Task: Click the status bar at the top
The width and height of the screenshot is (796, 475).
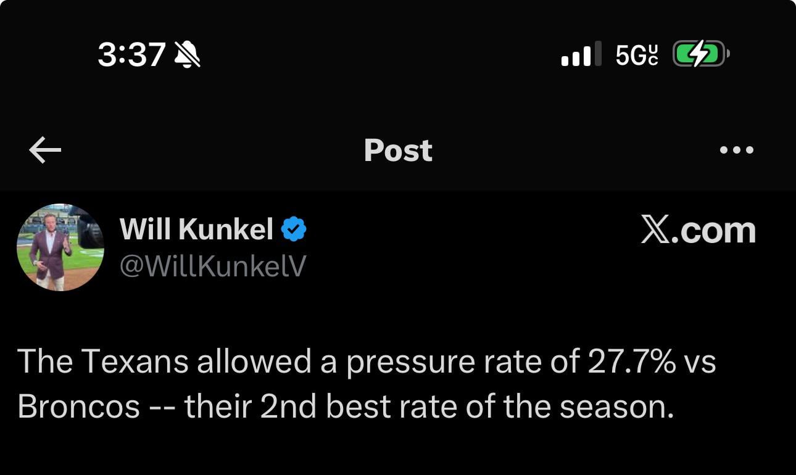Action: point(398,54)
